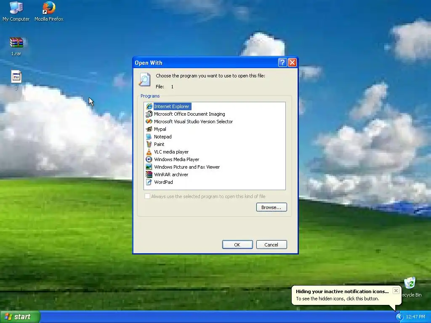This screenshot has width=431, height=323.
Task: Choose Internet Explorer text entry
Action: coord(172,106)
